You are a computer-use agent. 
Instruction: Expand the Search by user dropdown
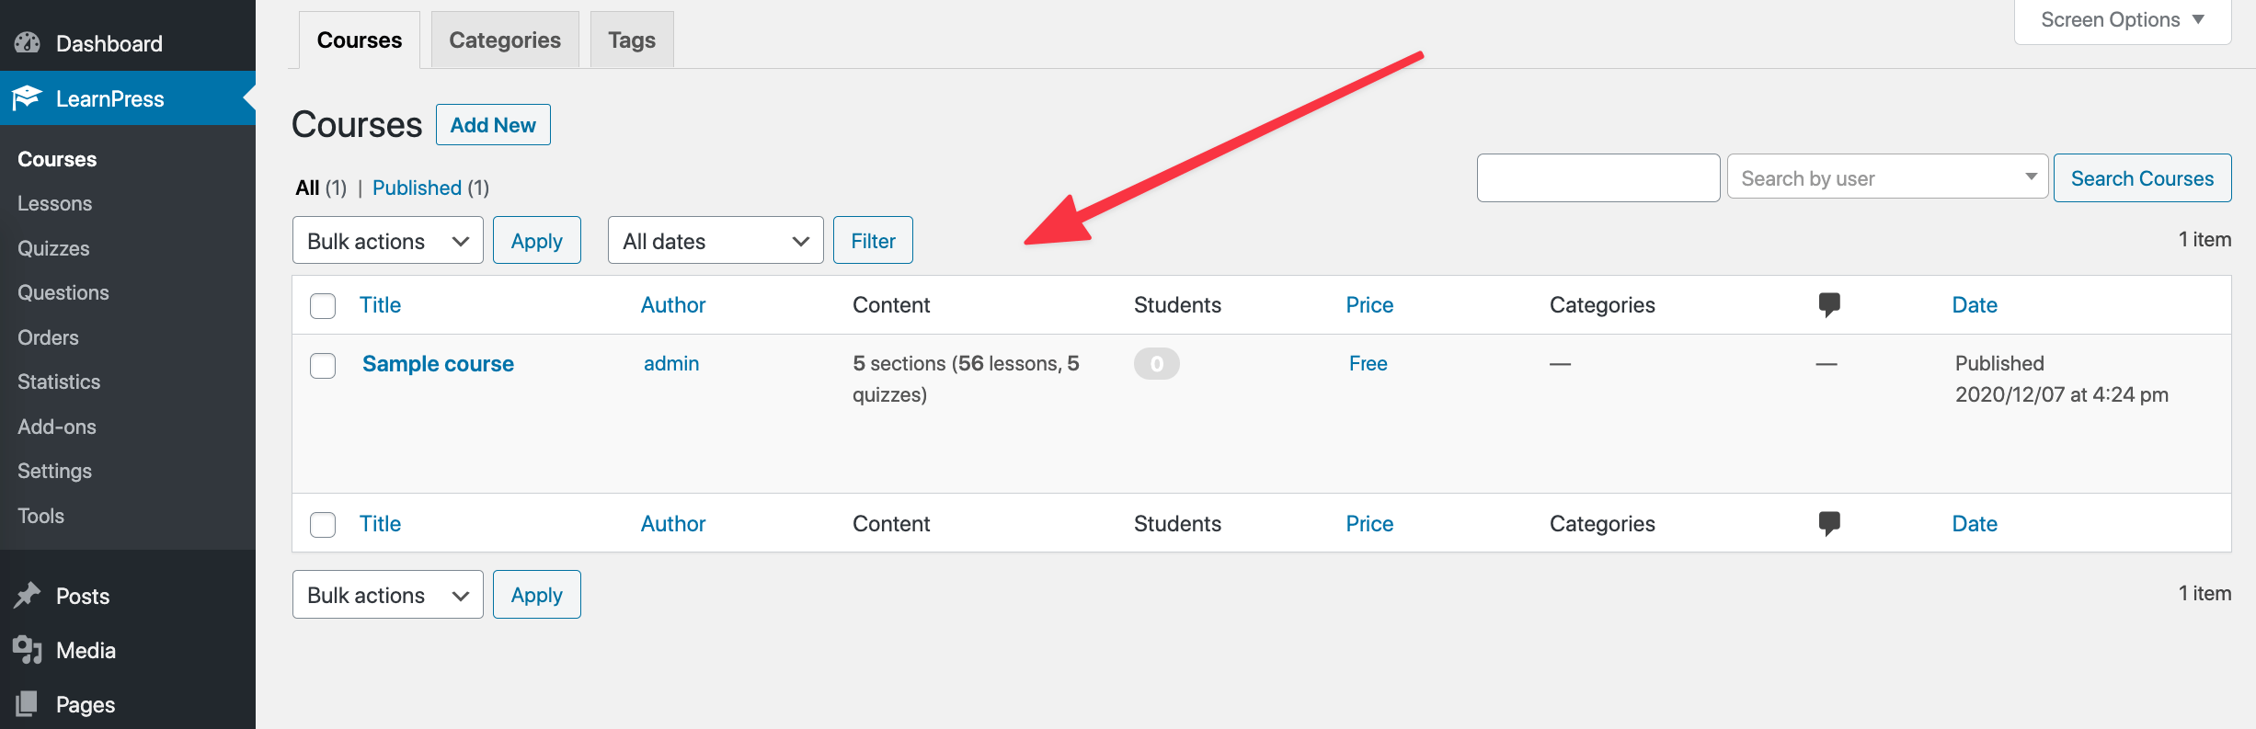pos(1887,177)
